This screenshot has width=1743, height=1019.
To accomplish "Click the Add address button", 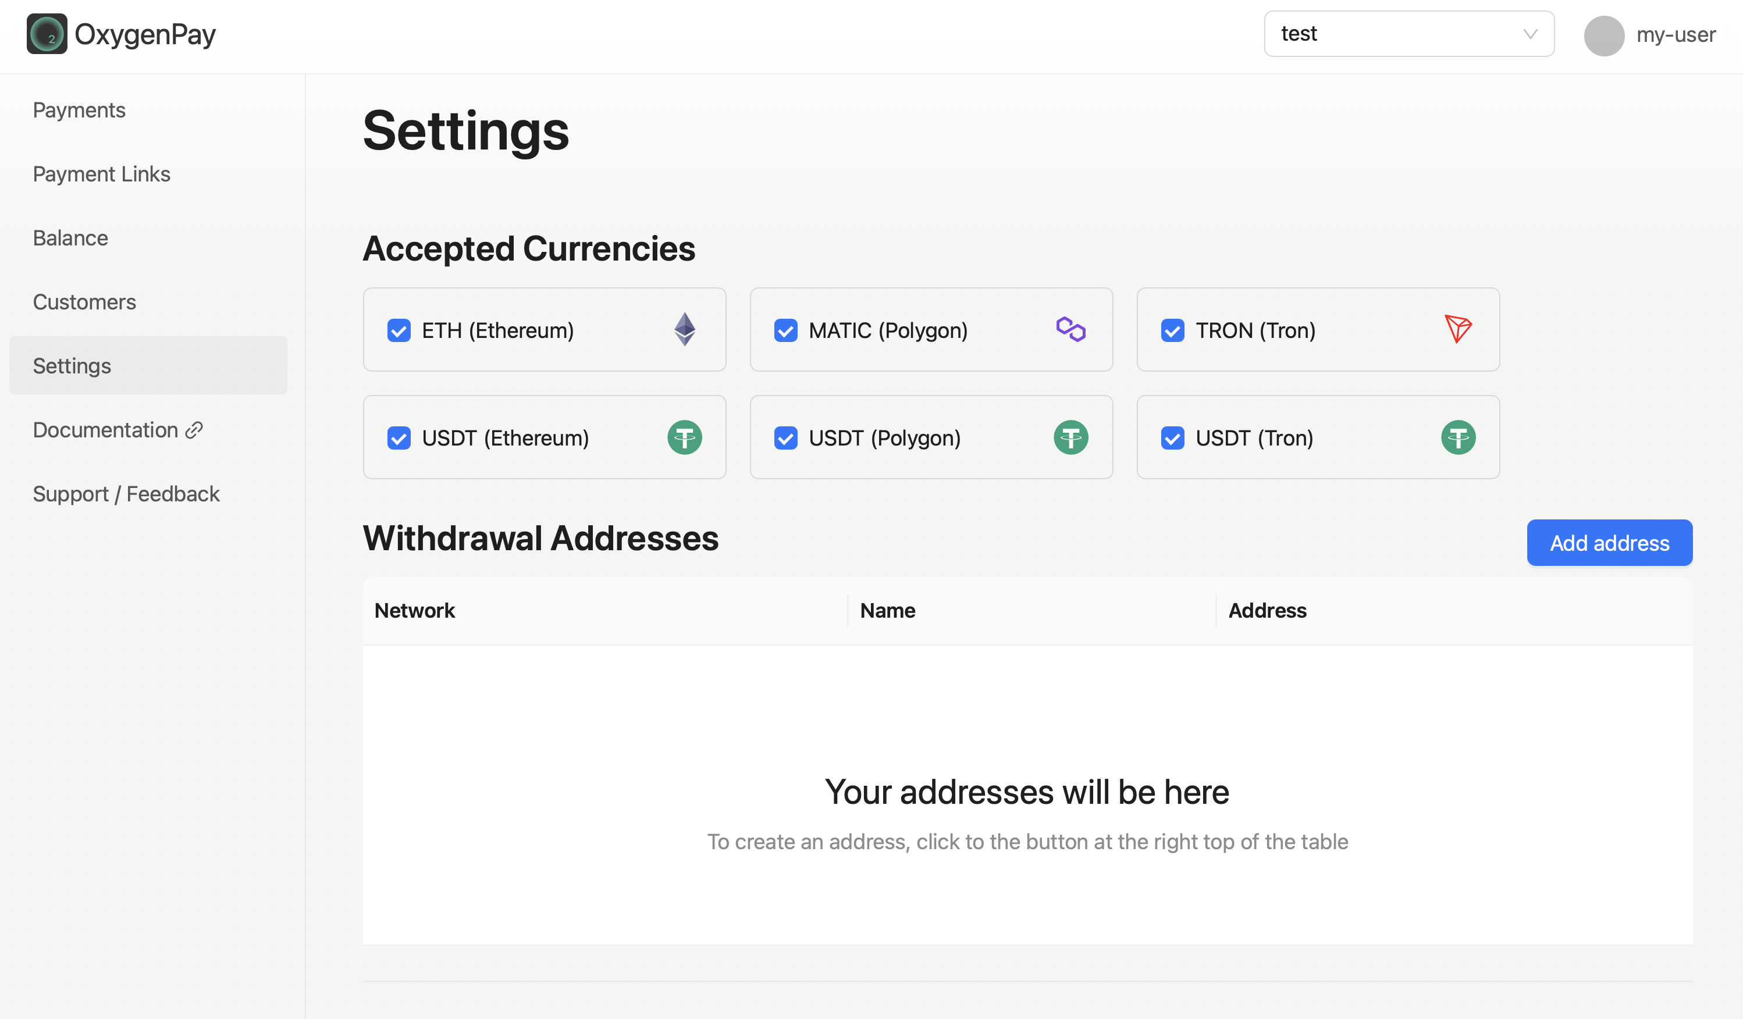I will [1609, 543].
